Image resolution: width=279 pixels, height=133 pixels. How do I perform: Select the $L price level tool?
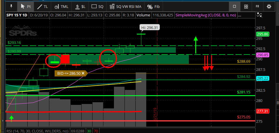[80, 7]
